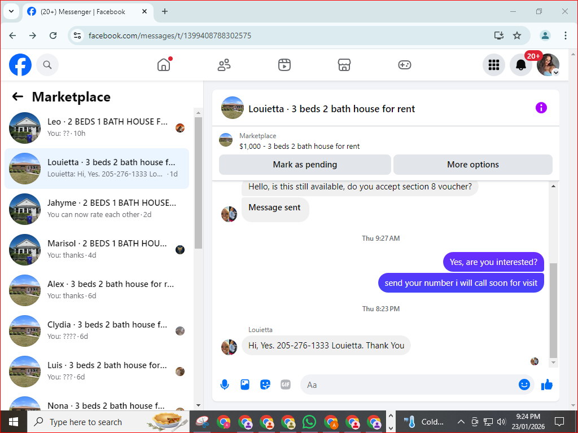Click the Type here to search box
The image size is (578, 433).
coord(108,422)
